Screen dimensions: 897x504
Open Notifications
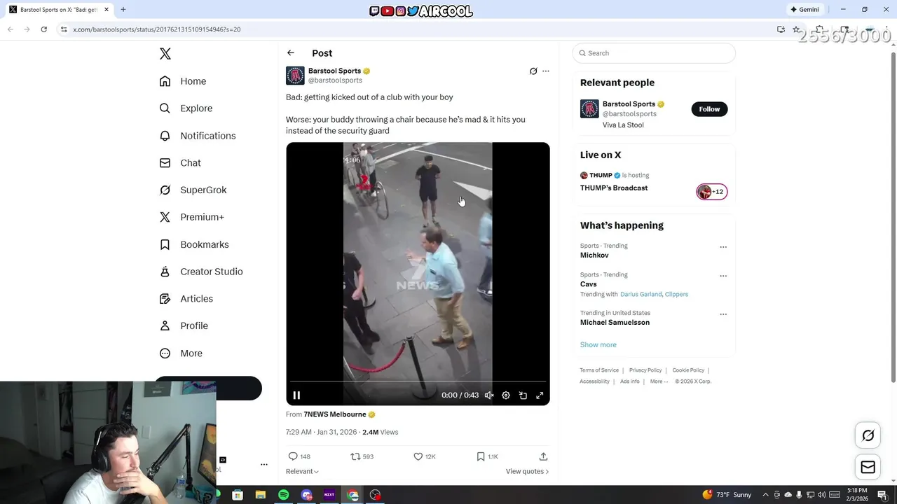(198, 136)
